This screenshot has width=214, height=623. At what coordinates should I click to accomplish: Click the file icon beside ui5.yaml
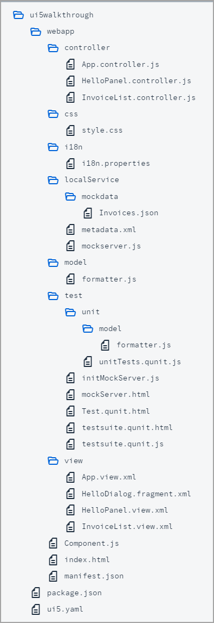36,609
